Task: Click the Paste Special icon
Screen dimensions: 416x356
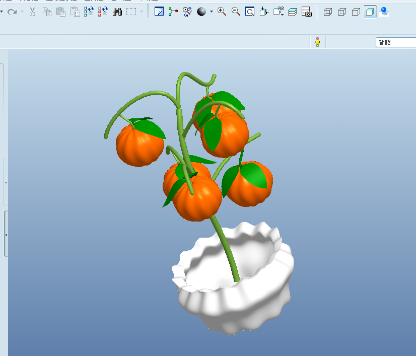Action: point(75,12)
